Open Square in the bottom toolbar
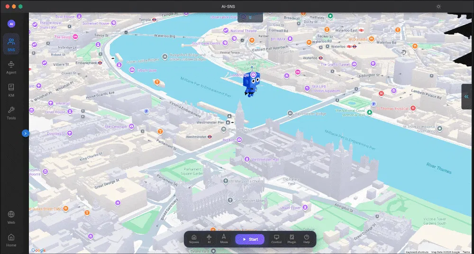Image resolution: width=474 pixels, height=254 pixels. pyautogui.click(x=194, y=239)
